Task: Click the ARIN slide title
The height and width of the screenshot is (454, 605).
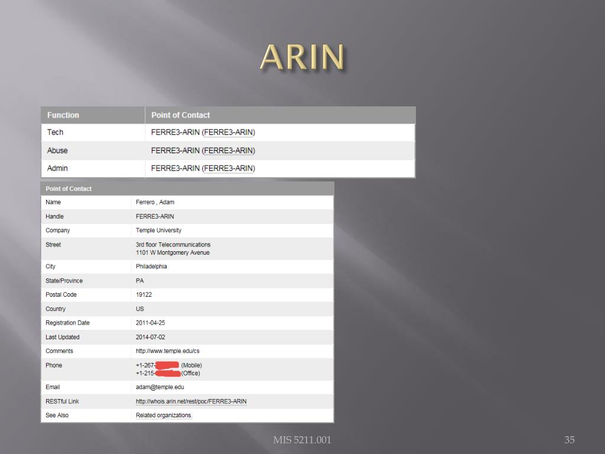Action: click(302, 57)
